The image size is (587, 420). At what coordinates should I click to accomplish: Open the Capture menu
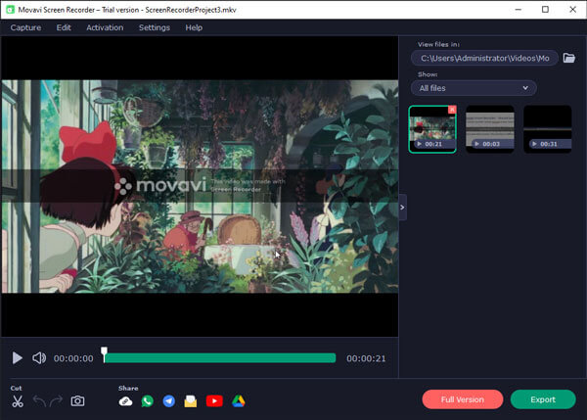pyautogui.click(x=25, y=27)
